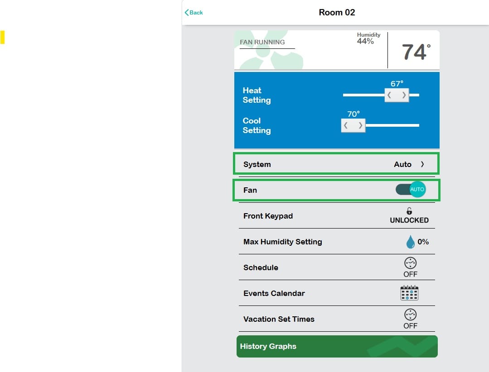Viewport: 489px width, 372px height.
Task: Increase heat setting with right arrow
Action: pos(403,95)
